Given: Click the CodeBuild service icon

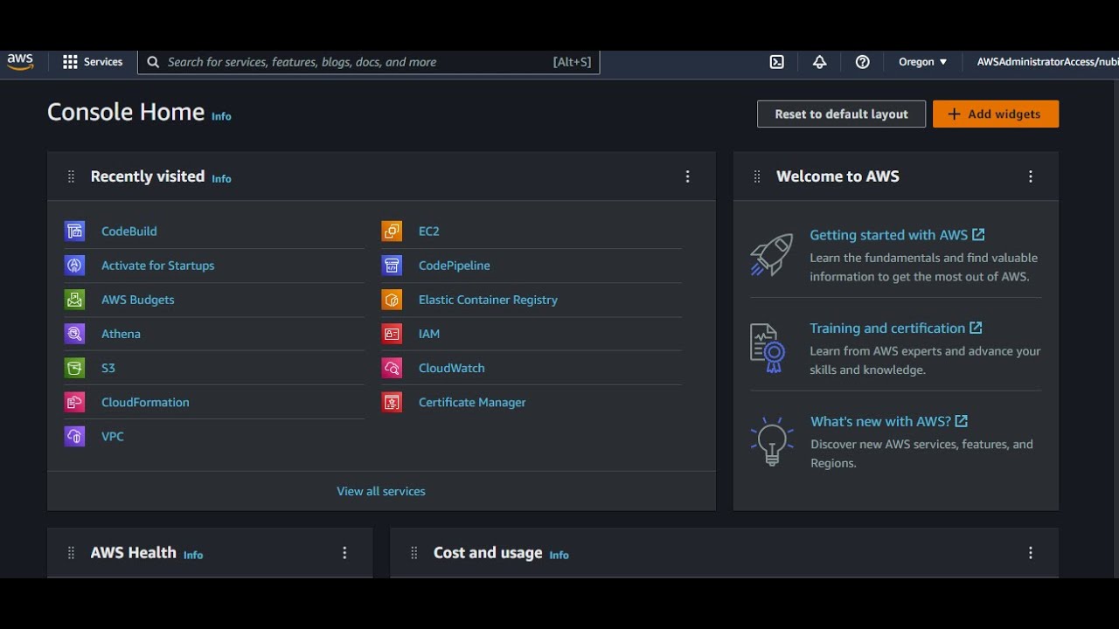Looking at the screenshot, I should pos(74,232).
